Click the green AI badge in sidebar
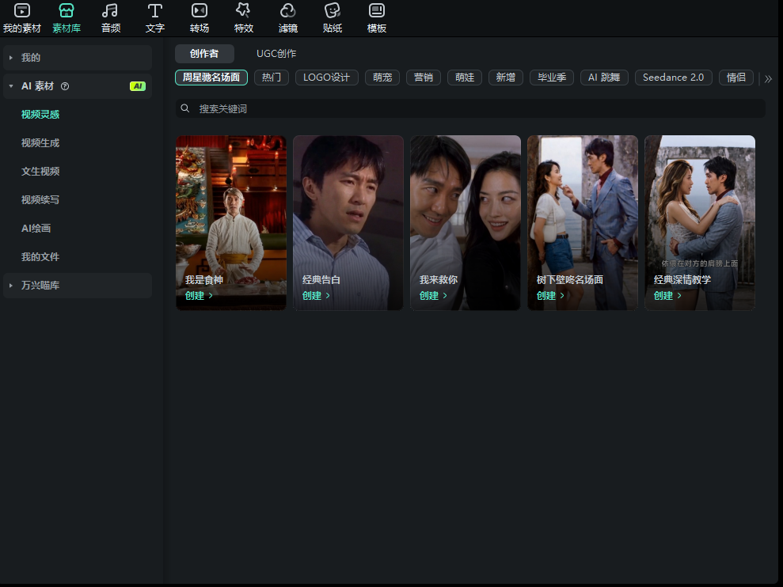The height and width of the screenshot is (587, 783). tap(137, 86)
